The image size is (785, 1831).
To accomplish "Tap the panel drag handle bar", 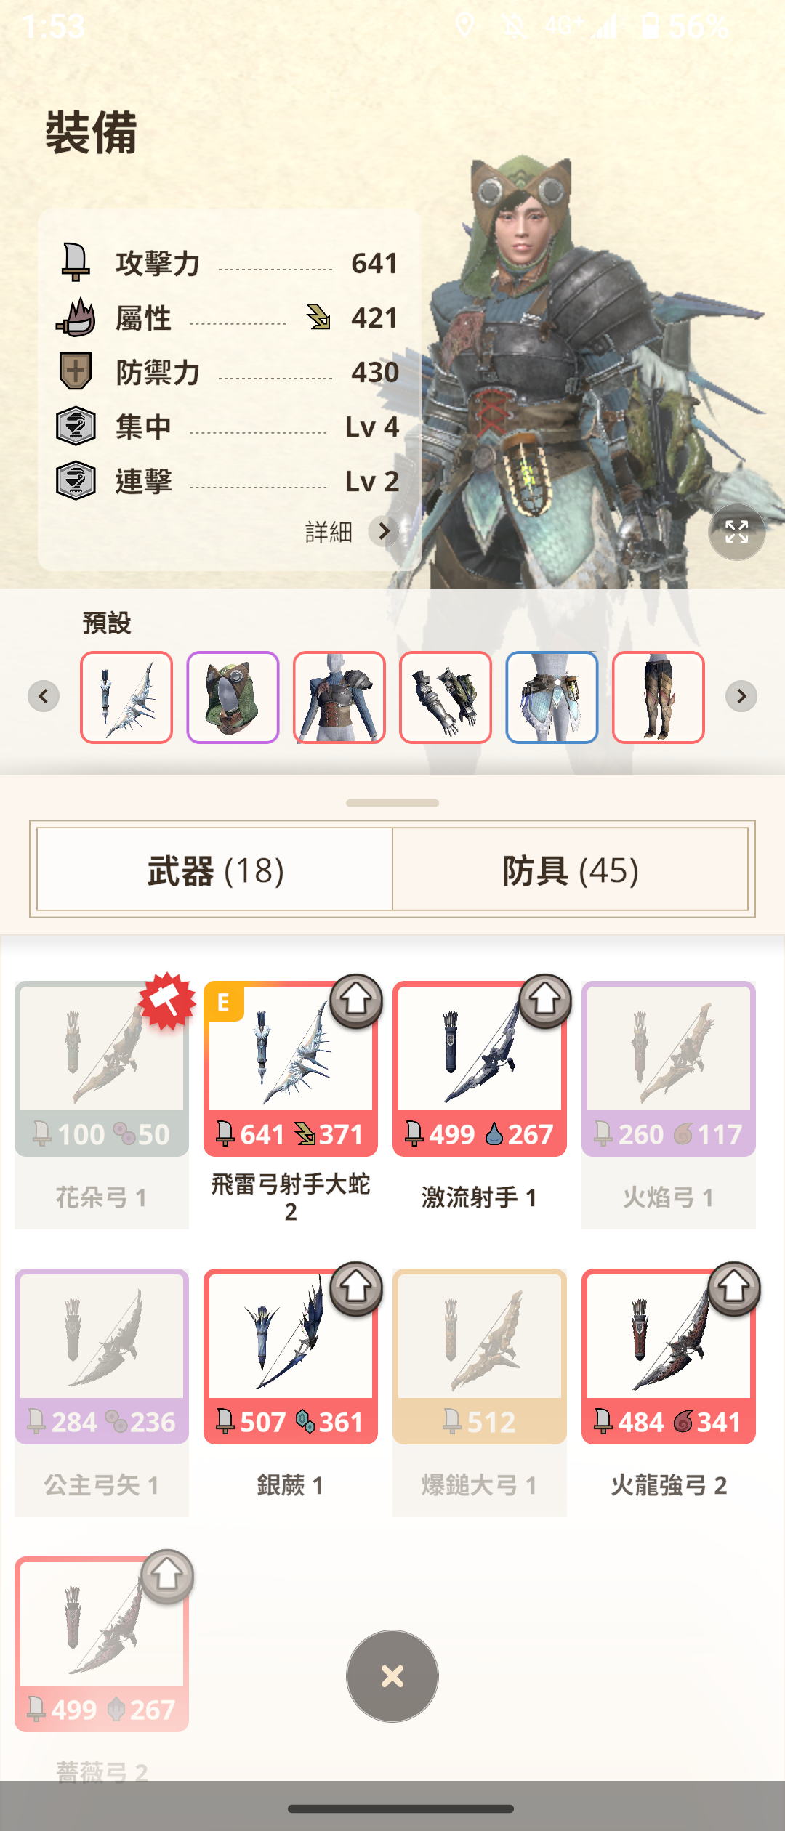I will click(392, 803).
